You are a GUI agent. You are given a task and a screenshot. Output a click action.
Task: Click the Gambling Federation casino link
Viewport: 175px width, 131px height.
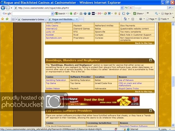tap(56, 80)
